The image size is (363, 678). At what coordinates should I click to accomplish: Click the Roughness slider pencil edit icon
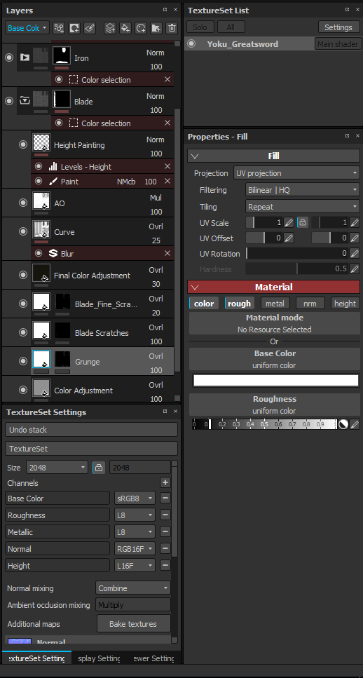coord(355,424)
